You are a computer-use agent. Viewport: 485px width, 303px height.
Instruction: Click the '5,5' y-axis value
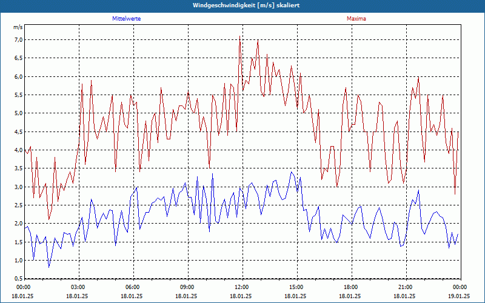pyautogui.click(x=19, y=95)
